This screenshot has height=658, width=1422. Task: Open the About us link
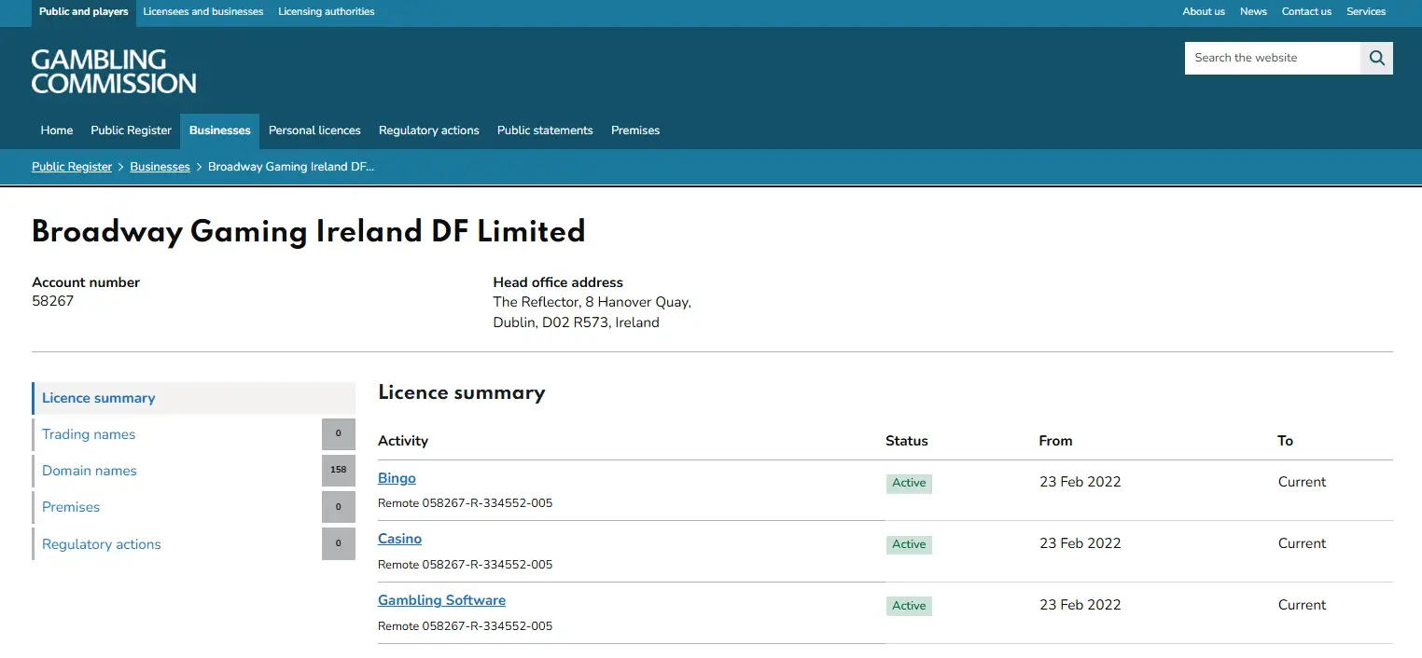1204,12
